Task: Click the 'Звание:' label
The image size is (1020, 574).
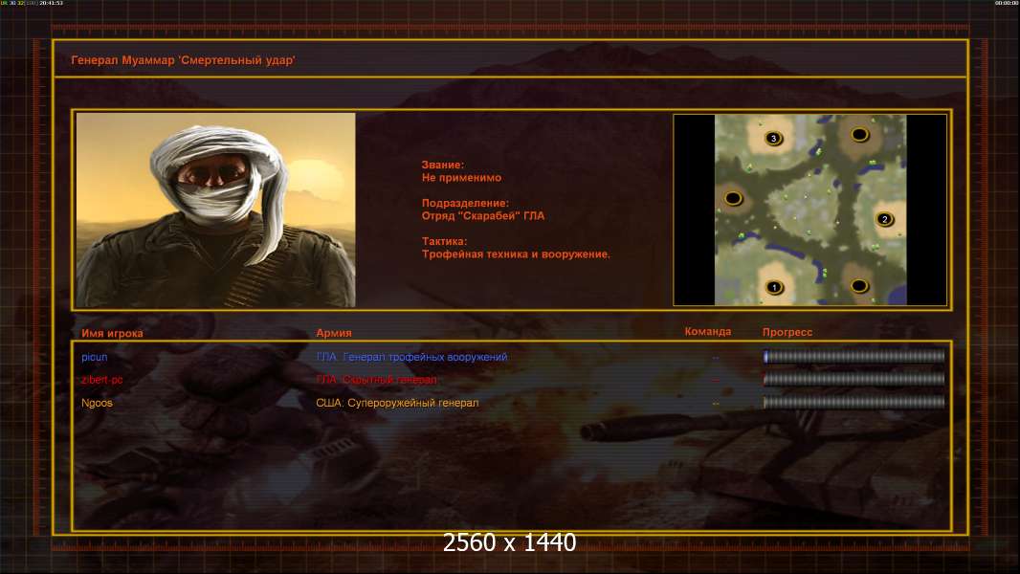Action: [x=443, y=166]
